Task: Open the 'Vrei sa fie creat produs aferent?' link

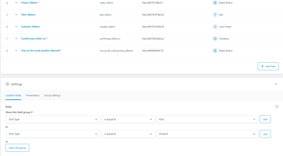Action: point(41,51)
